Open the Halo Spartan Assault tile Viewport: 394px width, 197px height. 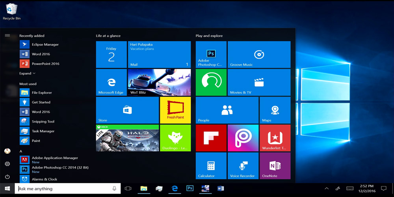(x=127, y=138)
